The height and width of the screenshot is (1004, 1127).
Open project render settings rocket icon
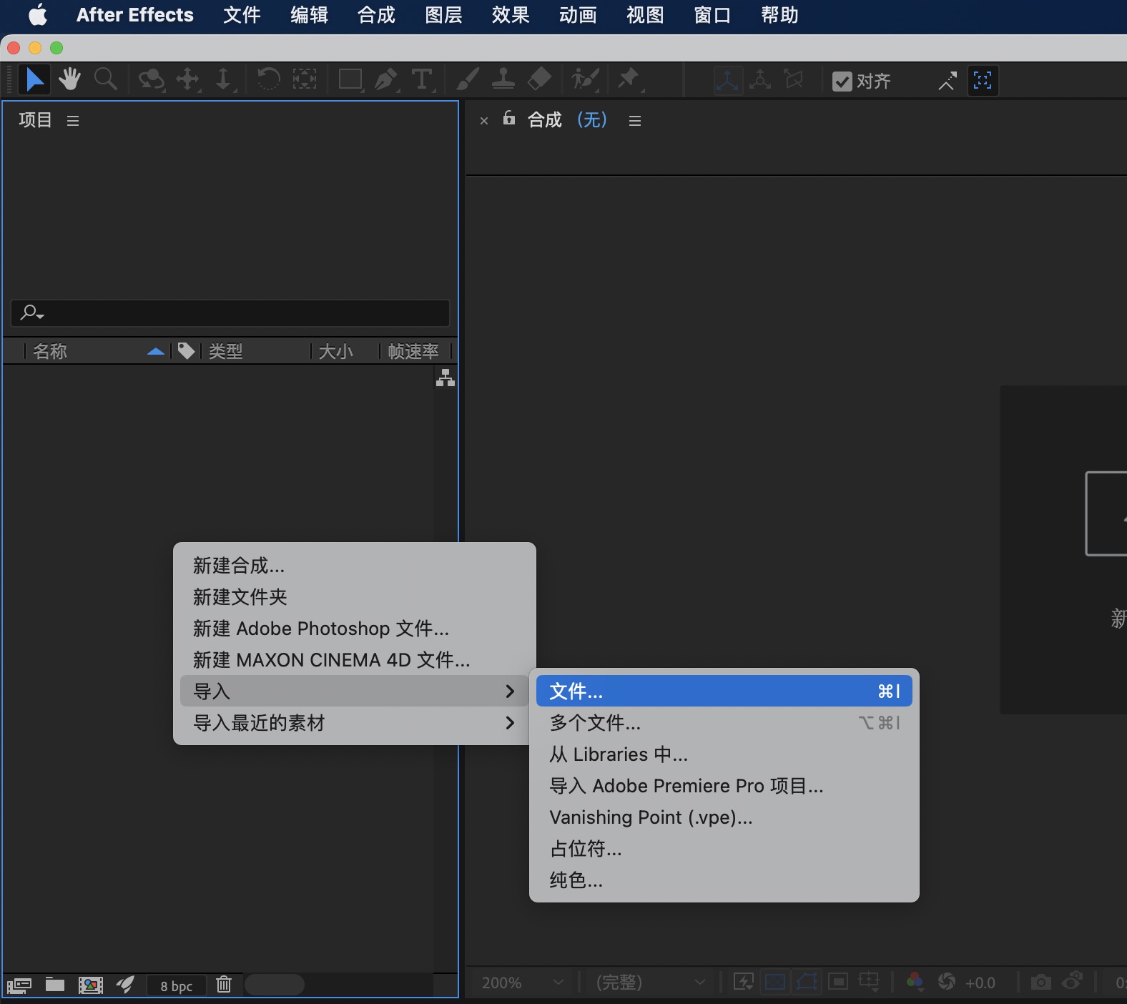(x=126, y=985)
